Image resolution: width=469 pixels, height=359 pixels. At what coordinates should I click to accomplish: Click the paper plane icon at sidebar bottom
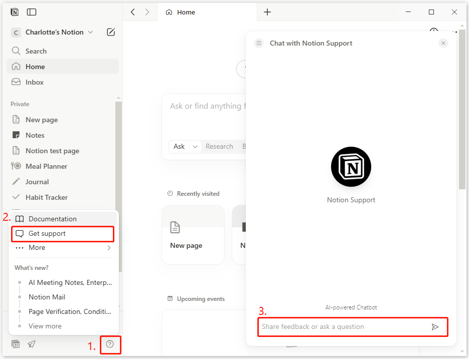click(x=32, y=344)
